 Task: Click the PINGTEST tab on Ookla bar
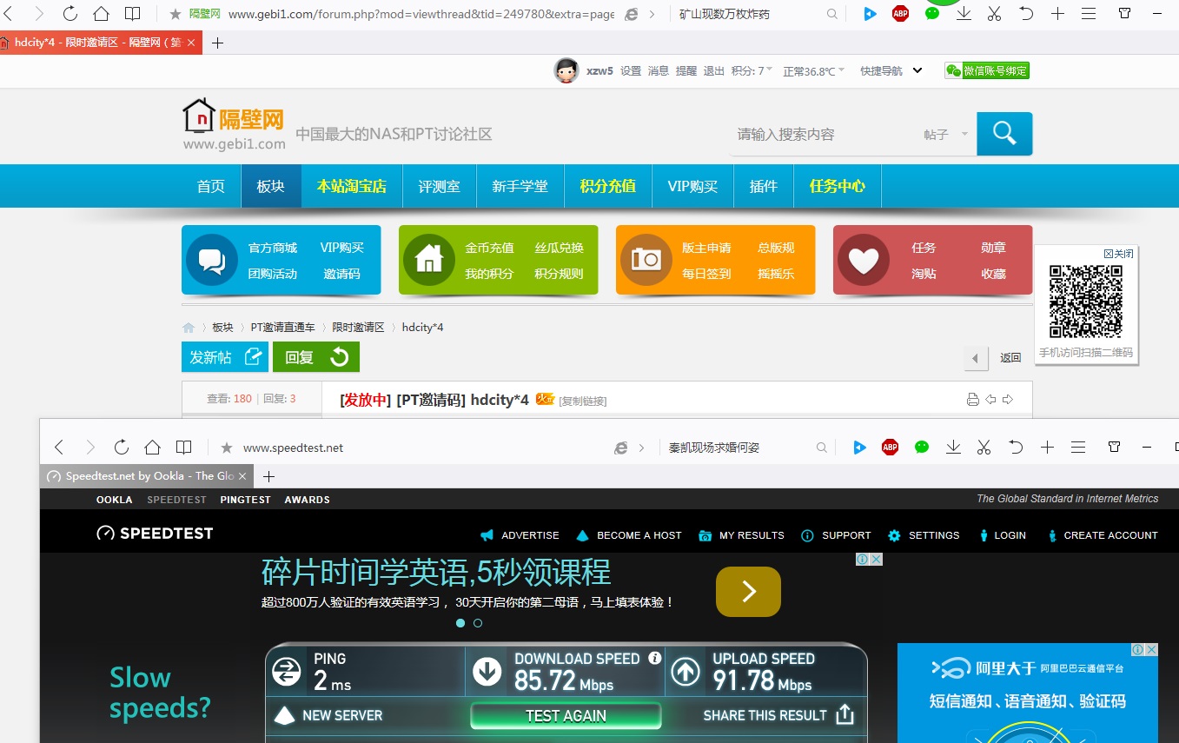[x=245, y=500]
